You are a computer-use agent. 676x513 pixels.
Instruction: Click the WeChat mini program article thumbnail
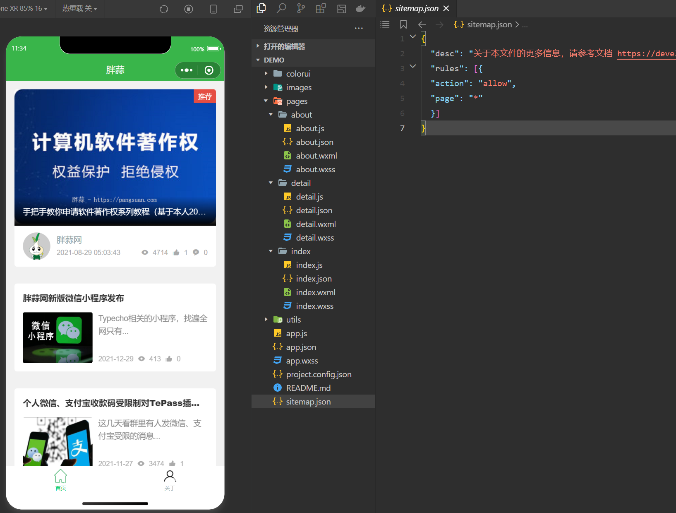coord(58,337)
